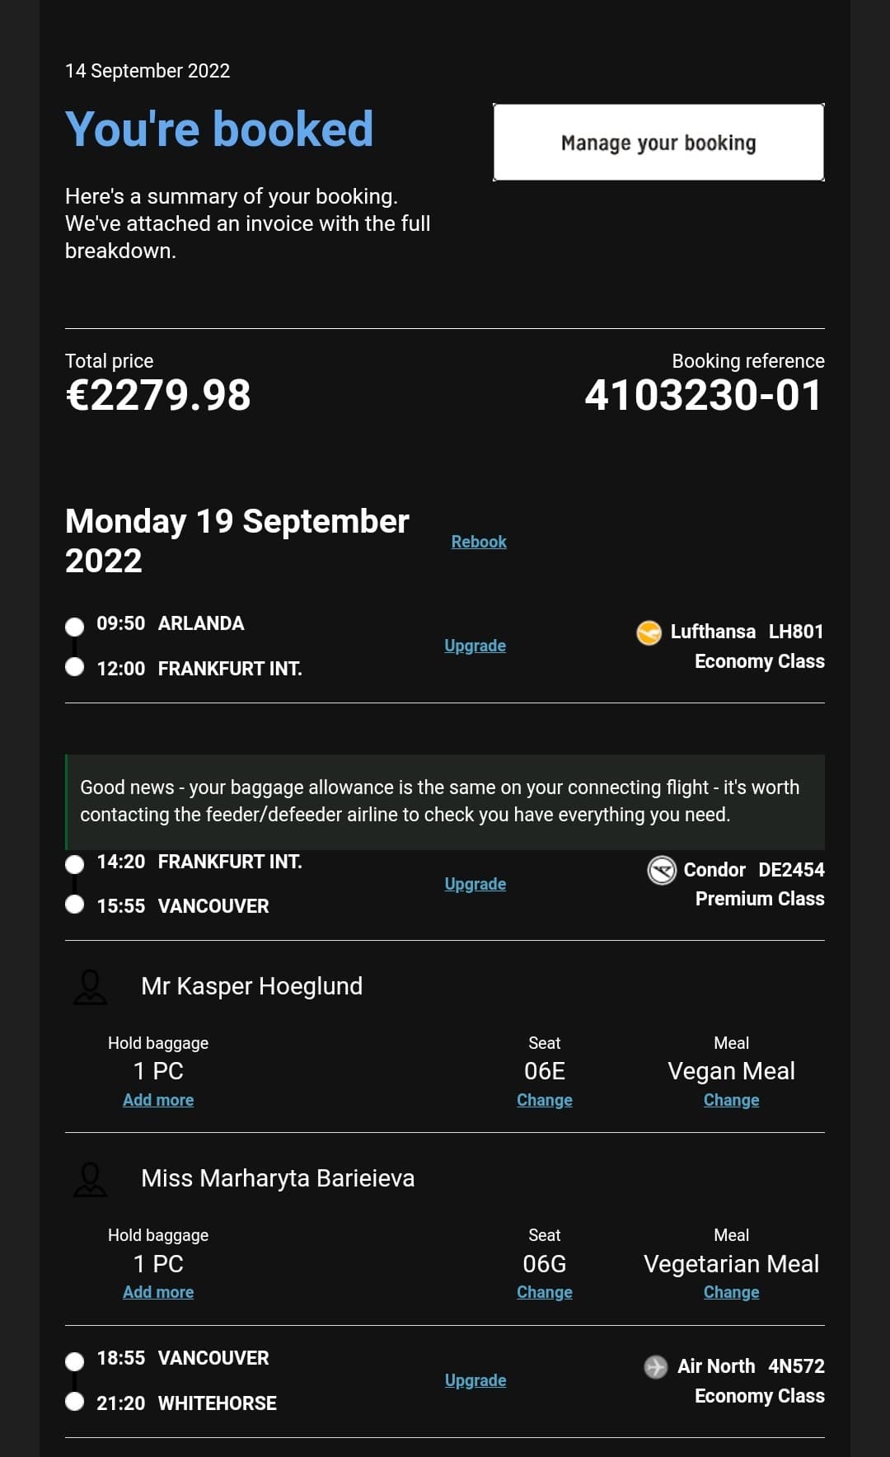Change the Vegetarian Meal selection
Viewport: 890px width, 1457px height.
coord(731,1292)
